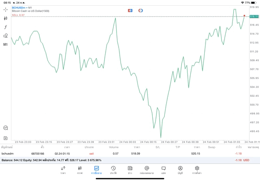Click the red-blue circle icon above the chart

[x=141, y=10]
